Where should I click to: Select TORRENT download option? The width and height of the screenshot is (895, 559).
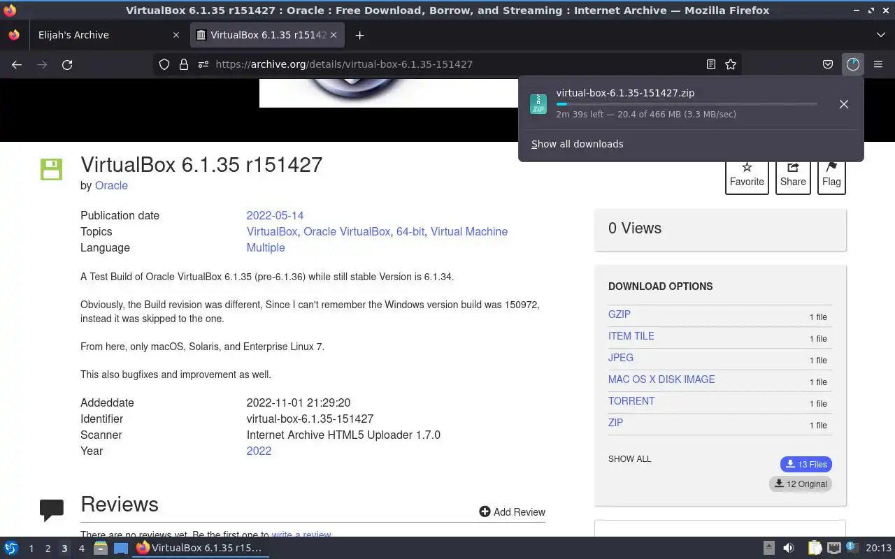point(631,401)
